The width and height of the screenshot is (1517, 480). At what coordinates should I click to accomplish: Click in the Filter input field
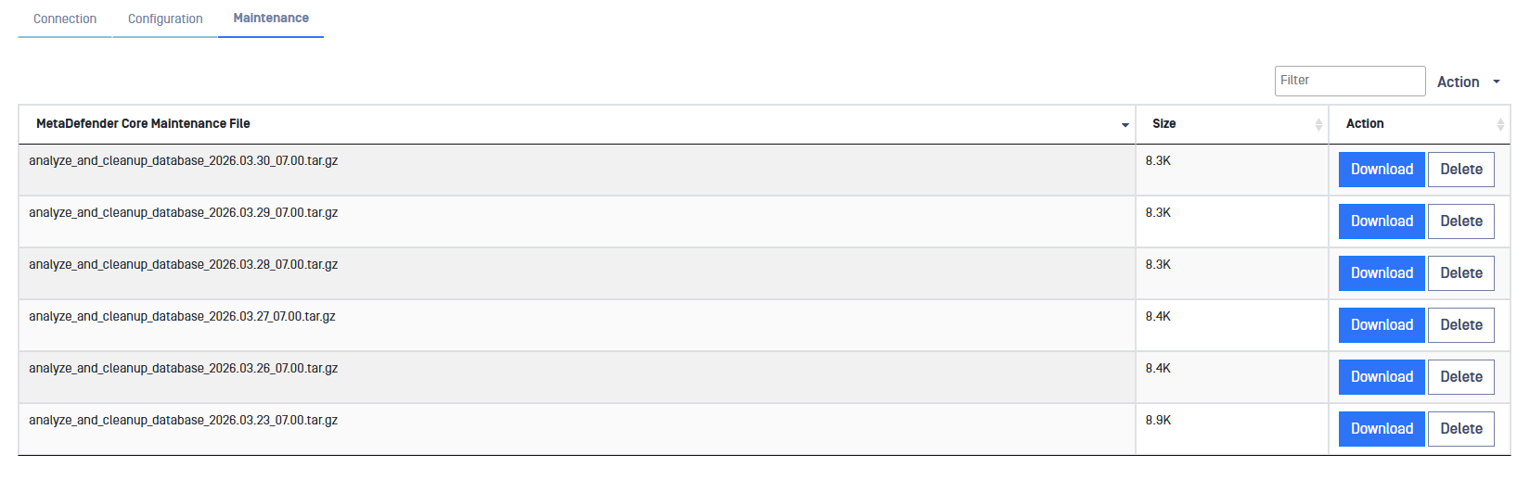(1349, 81)
